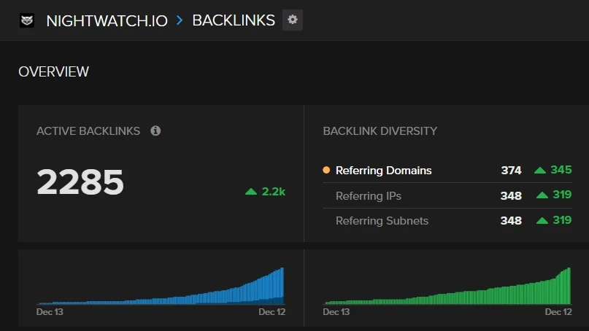Click the Nightwatch owl logo
This screenshot has height=331, width=589.
point(26,20)
